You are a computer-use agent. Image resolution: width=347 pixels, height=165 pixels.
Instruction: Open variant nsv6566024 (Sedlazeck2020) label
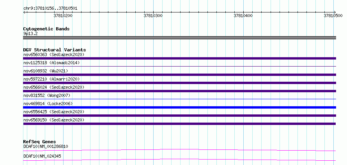54,87
